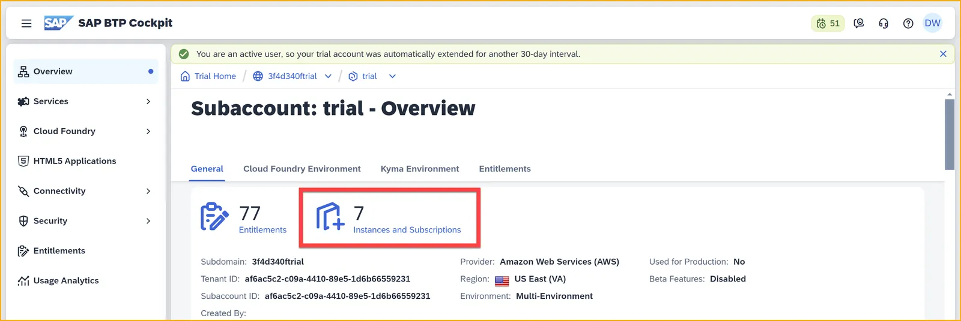Image resolution: width=961 pixels, height=321 pixels.
Task: Select the Tenant ID value
Action: click(327, 279)
